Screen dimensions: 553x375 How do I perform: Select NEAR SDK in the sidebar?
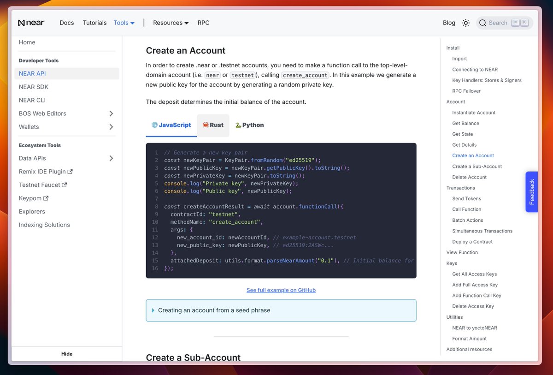(34, 87)
